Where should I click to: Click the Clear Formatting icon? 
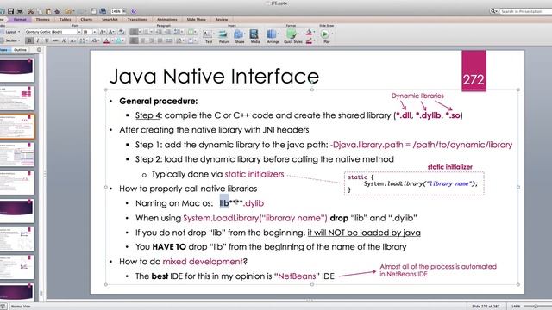point(121,32)
